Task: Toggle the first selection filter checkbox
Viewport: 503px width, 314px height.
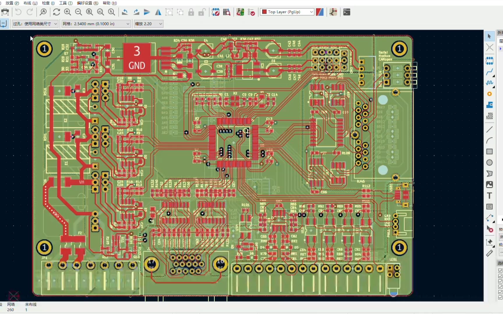Action: (500, 270)
